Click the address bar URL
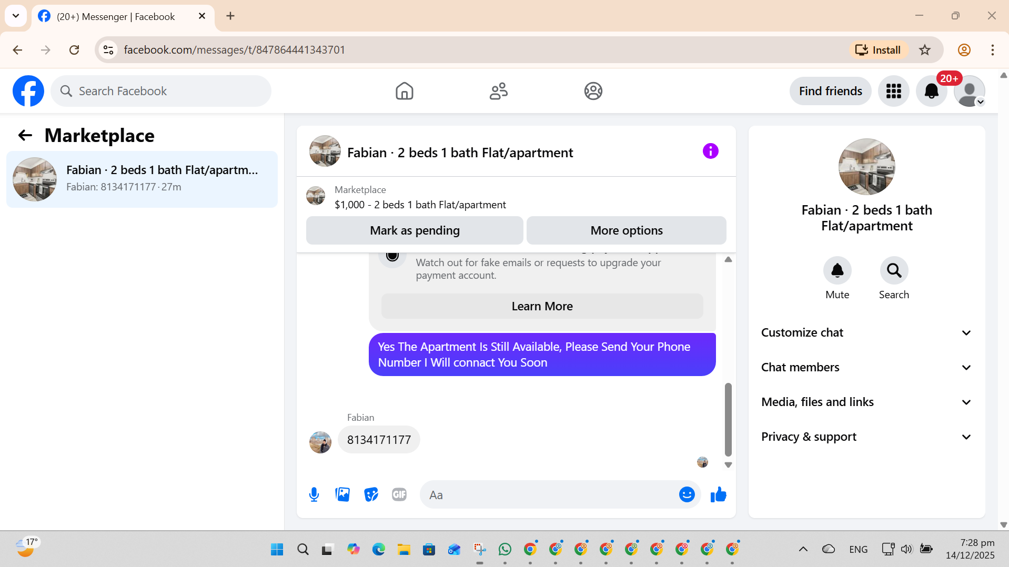The image size is (1009, 567). click(x=234, y=50)
